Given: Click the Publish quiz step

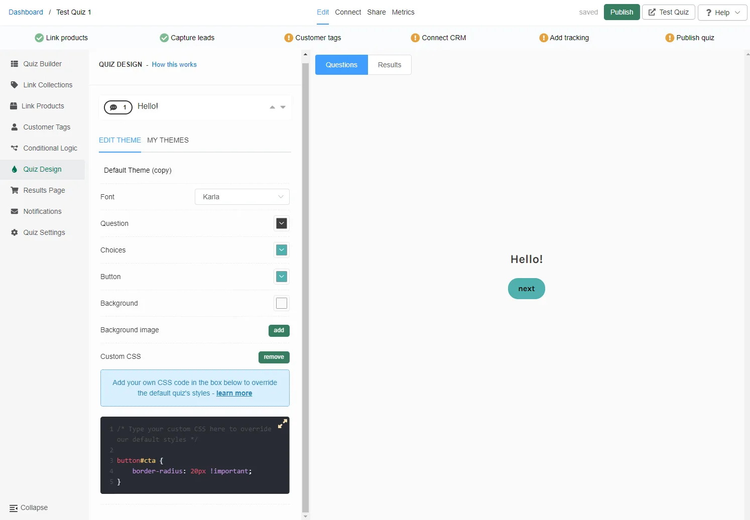Looking at the screenshot, I should (690, 38).
